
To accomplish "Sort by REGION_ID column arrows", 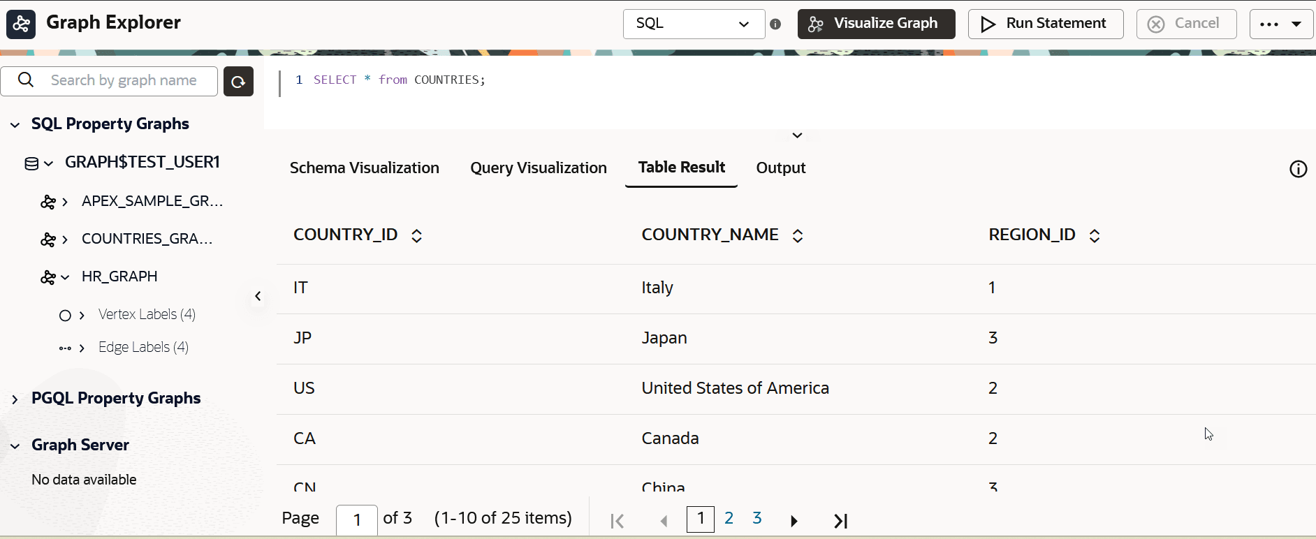I will pos(1095,236).
